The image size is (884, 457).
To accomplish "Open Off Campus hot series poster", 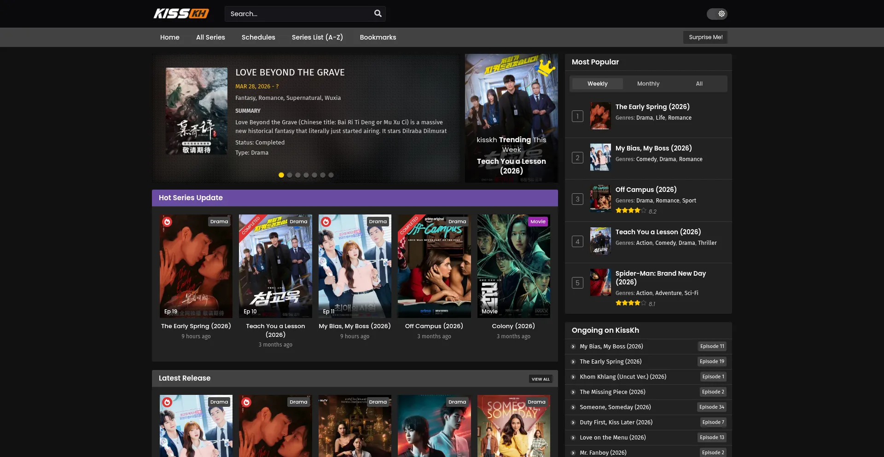I will 434,266.
